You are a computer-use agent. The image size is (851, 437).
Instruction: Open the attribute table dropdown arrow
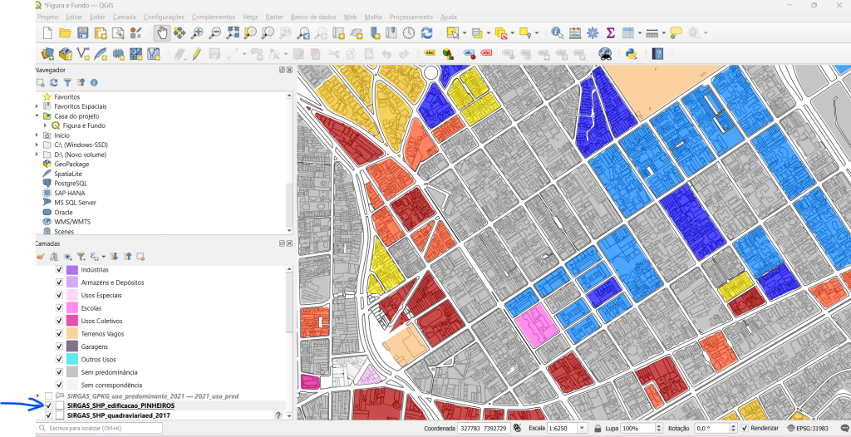click(640, 33)
